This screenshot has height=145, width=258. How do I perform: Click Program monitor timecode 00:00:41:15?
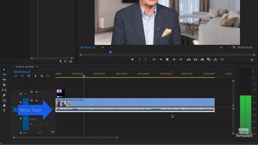88,48
